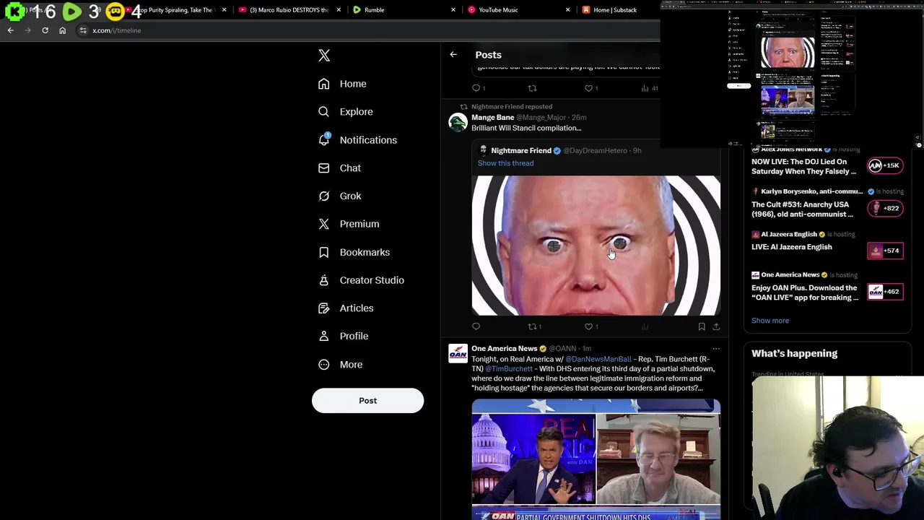Open Premium in the sidebar
Viewport: 924px width, 520px height.
point(349,224)
